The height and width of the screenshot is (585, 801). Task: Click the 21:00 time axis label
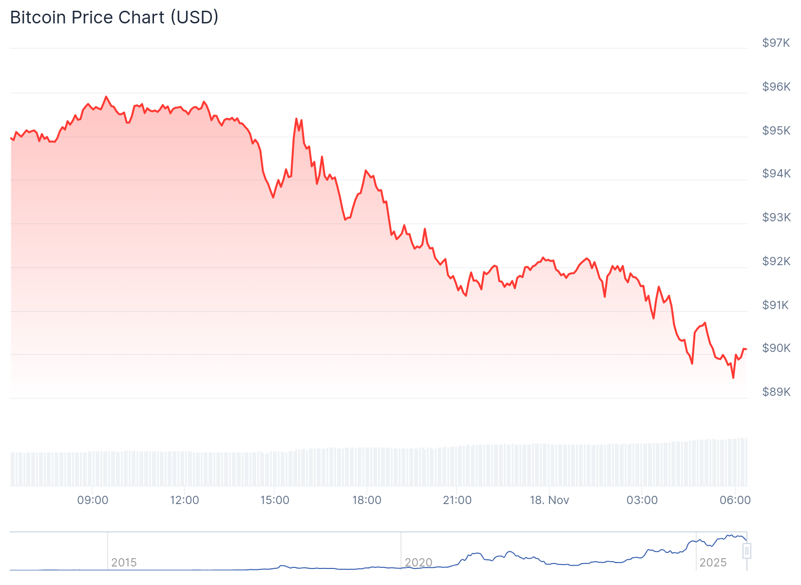[x=457, y=500]
